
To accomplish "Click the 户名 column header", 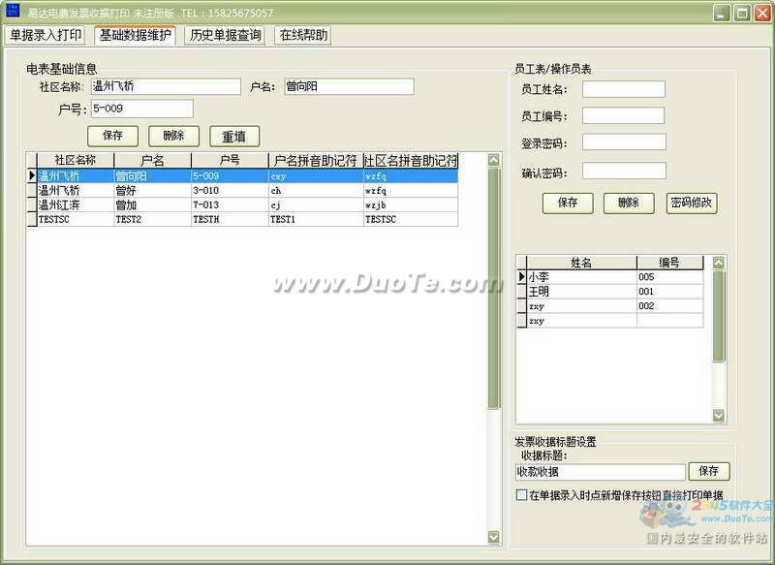I will [x=152, y=160].
